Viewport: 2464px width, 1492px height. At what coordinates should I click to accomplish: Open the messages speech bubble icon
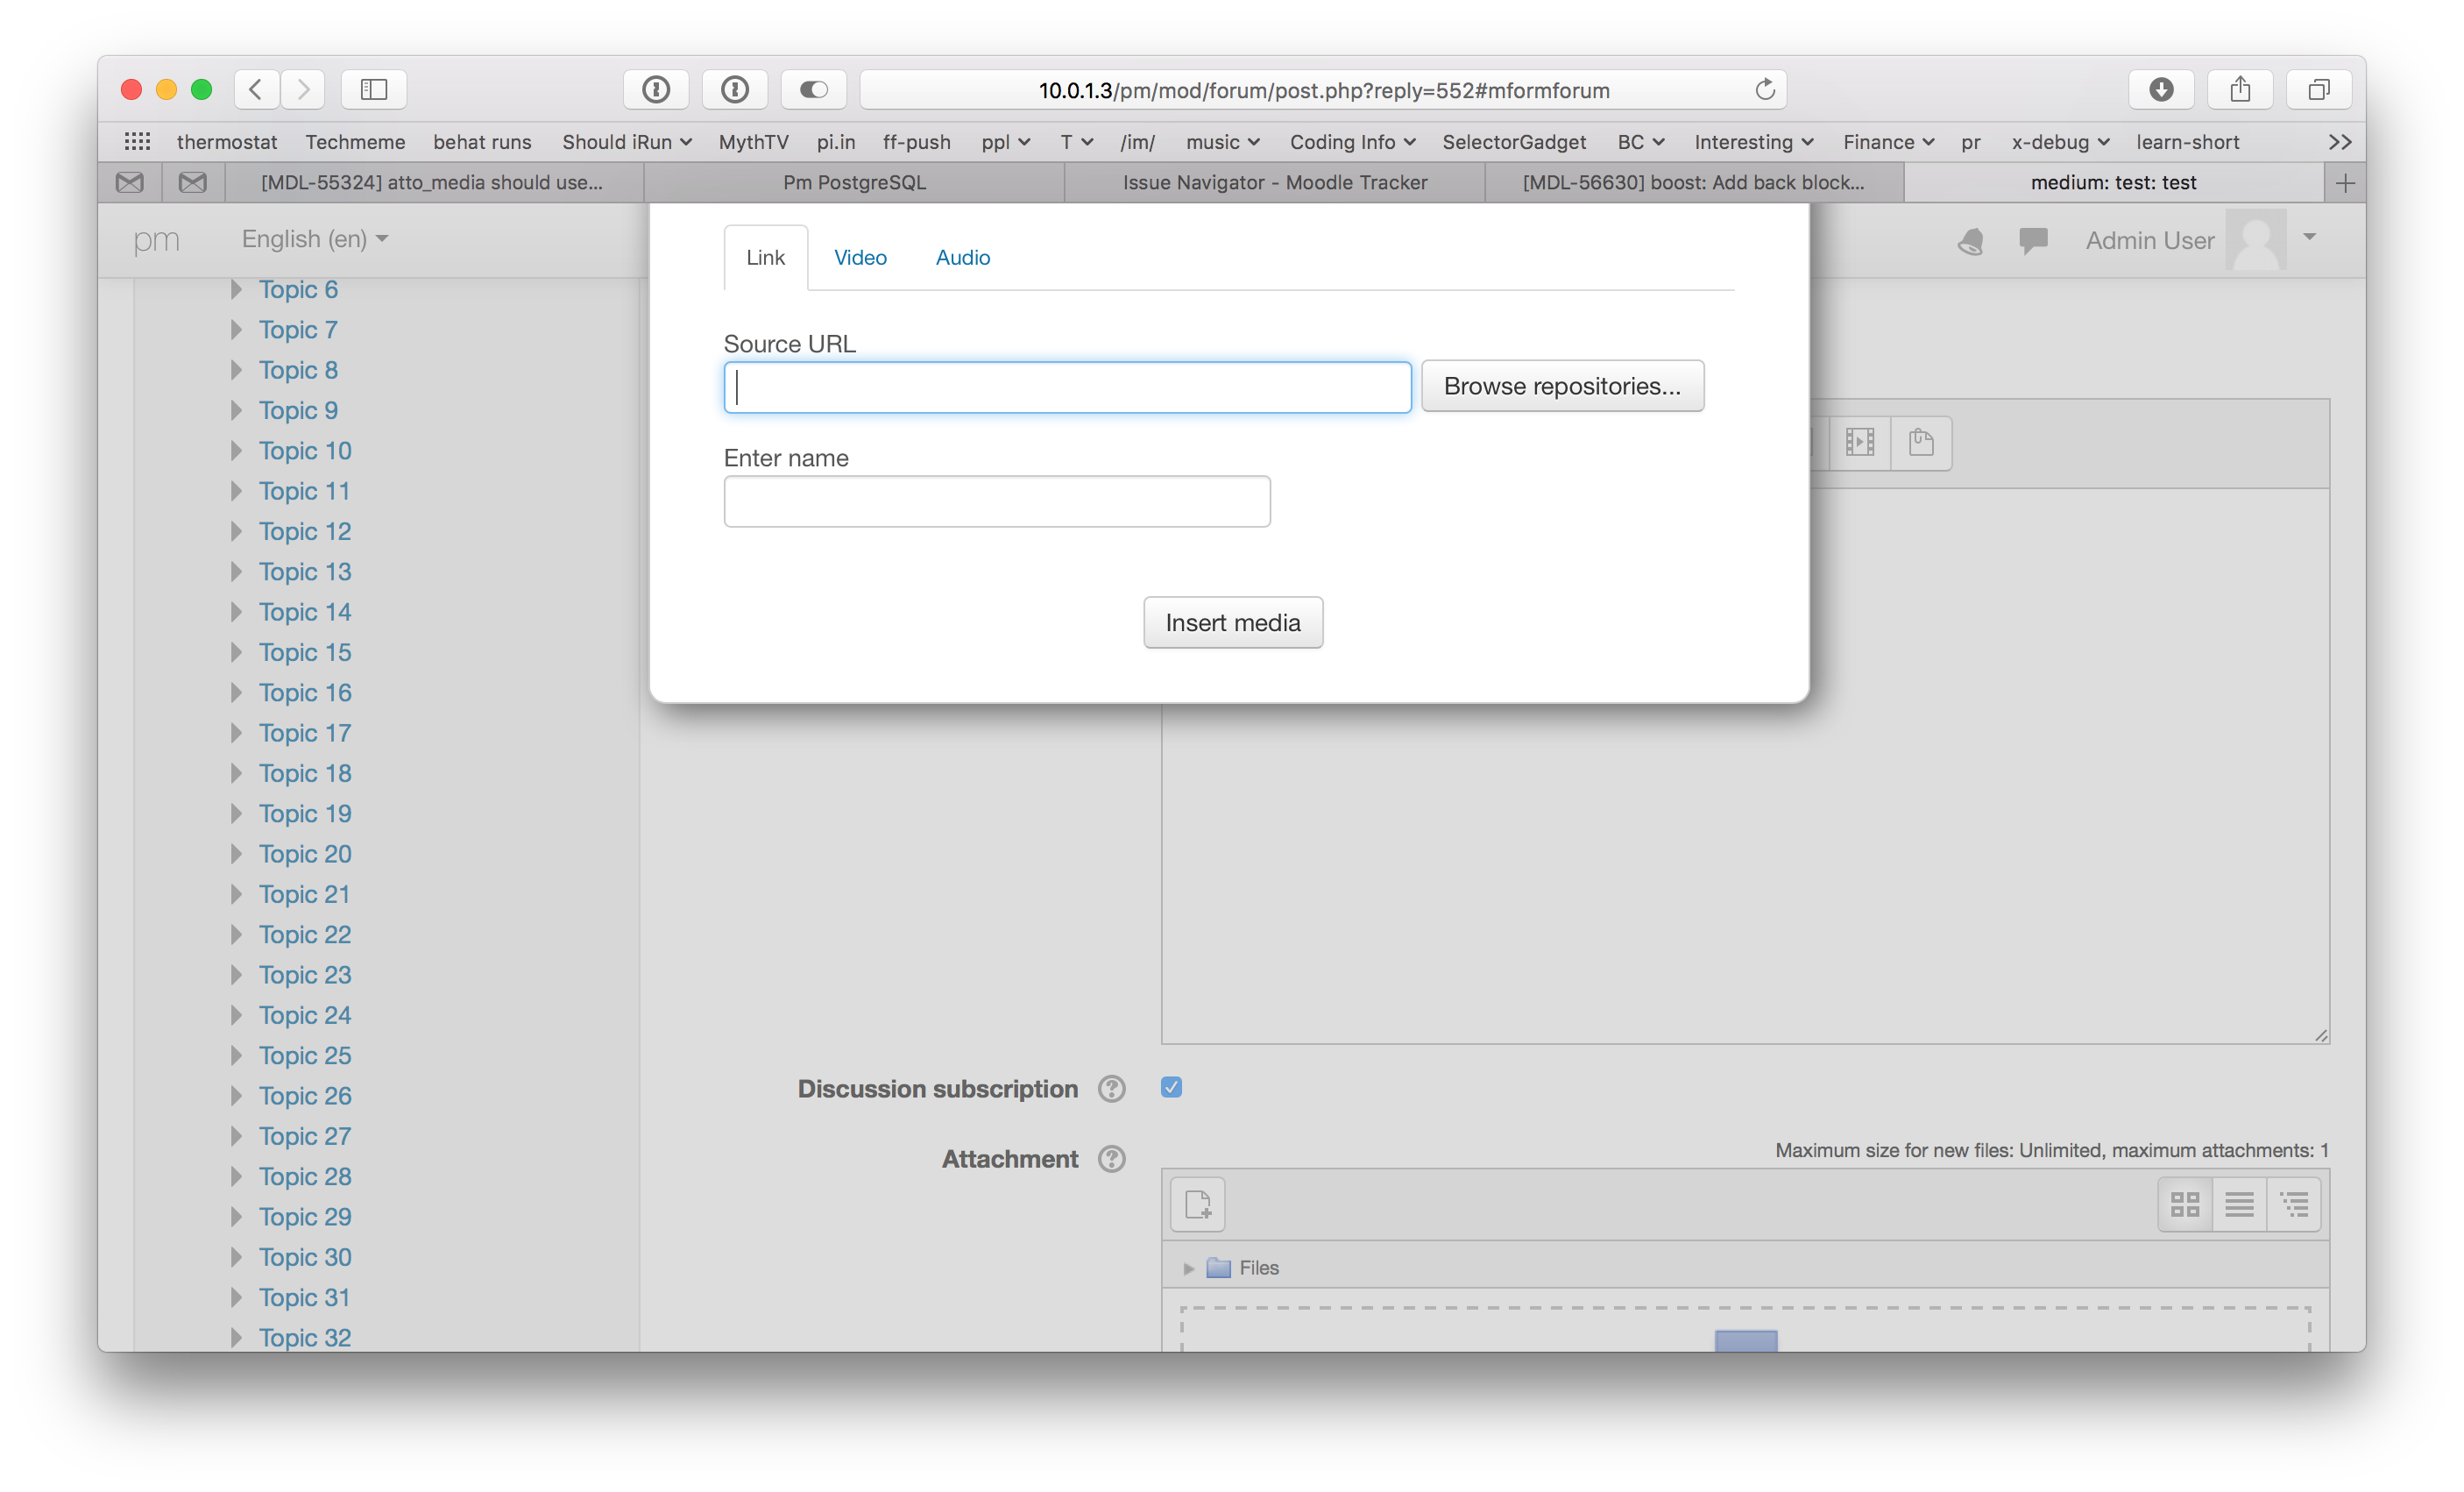click(x=2033, y=240)
